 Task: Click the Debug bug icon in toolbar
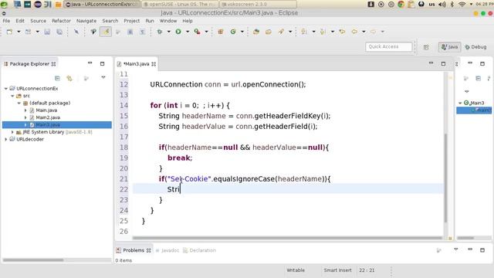[160, 32]
